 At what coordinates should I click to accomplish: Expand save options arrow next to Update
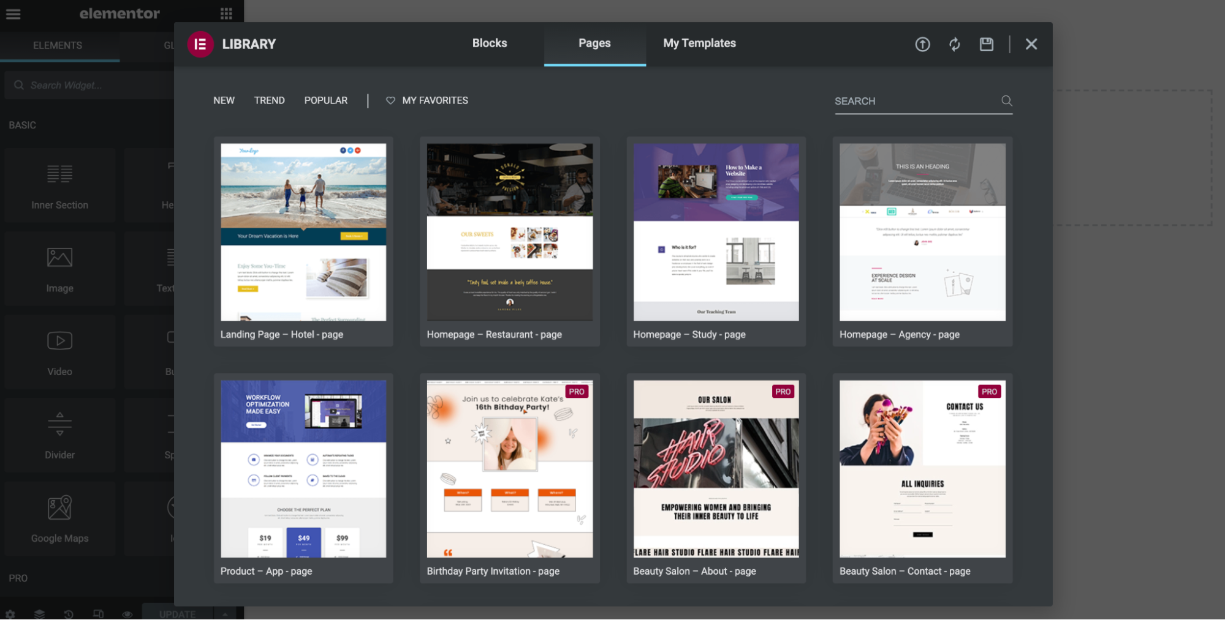pyautogui.click(x=225, y=614)
